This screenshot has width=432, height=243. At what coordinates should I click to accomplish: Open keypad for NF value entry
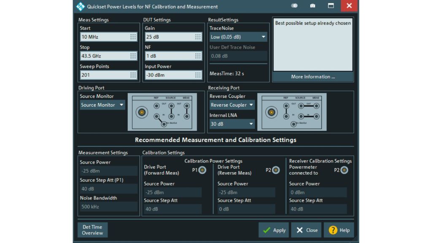point(197,56)
